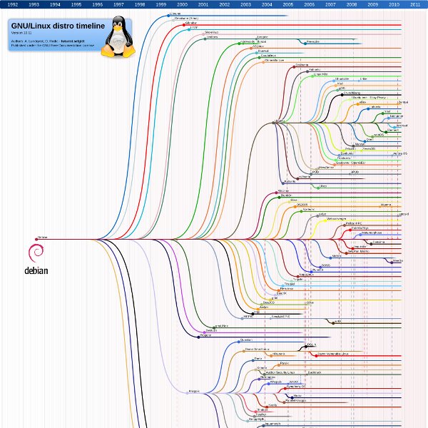Select the 1998 year marker
This screenshot has width=428, height=428.
click(x=140, y=4)
